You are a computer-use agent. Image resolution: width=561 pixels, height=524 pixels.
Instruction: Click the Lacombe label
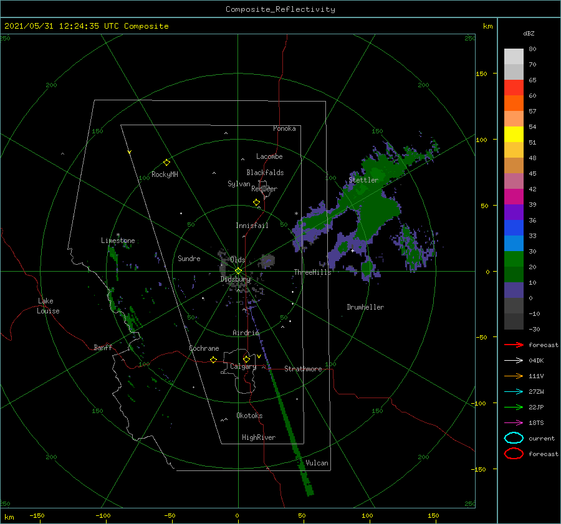coord(269,156)
